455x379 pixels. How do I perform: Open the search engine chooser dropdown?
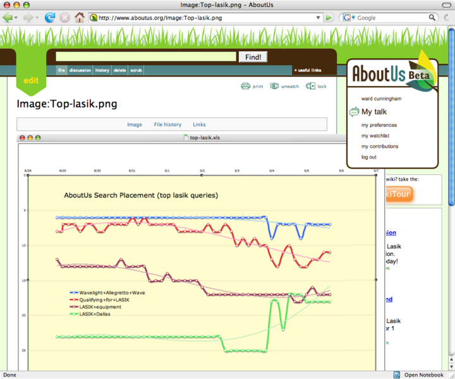(x=353, y=18)
